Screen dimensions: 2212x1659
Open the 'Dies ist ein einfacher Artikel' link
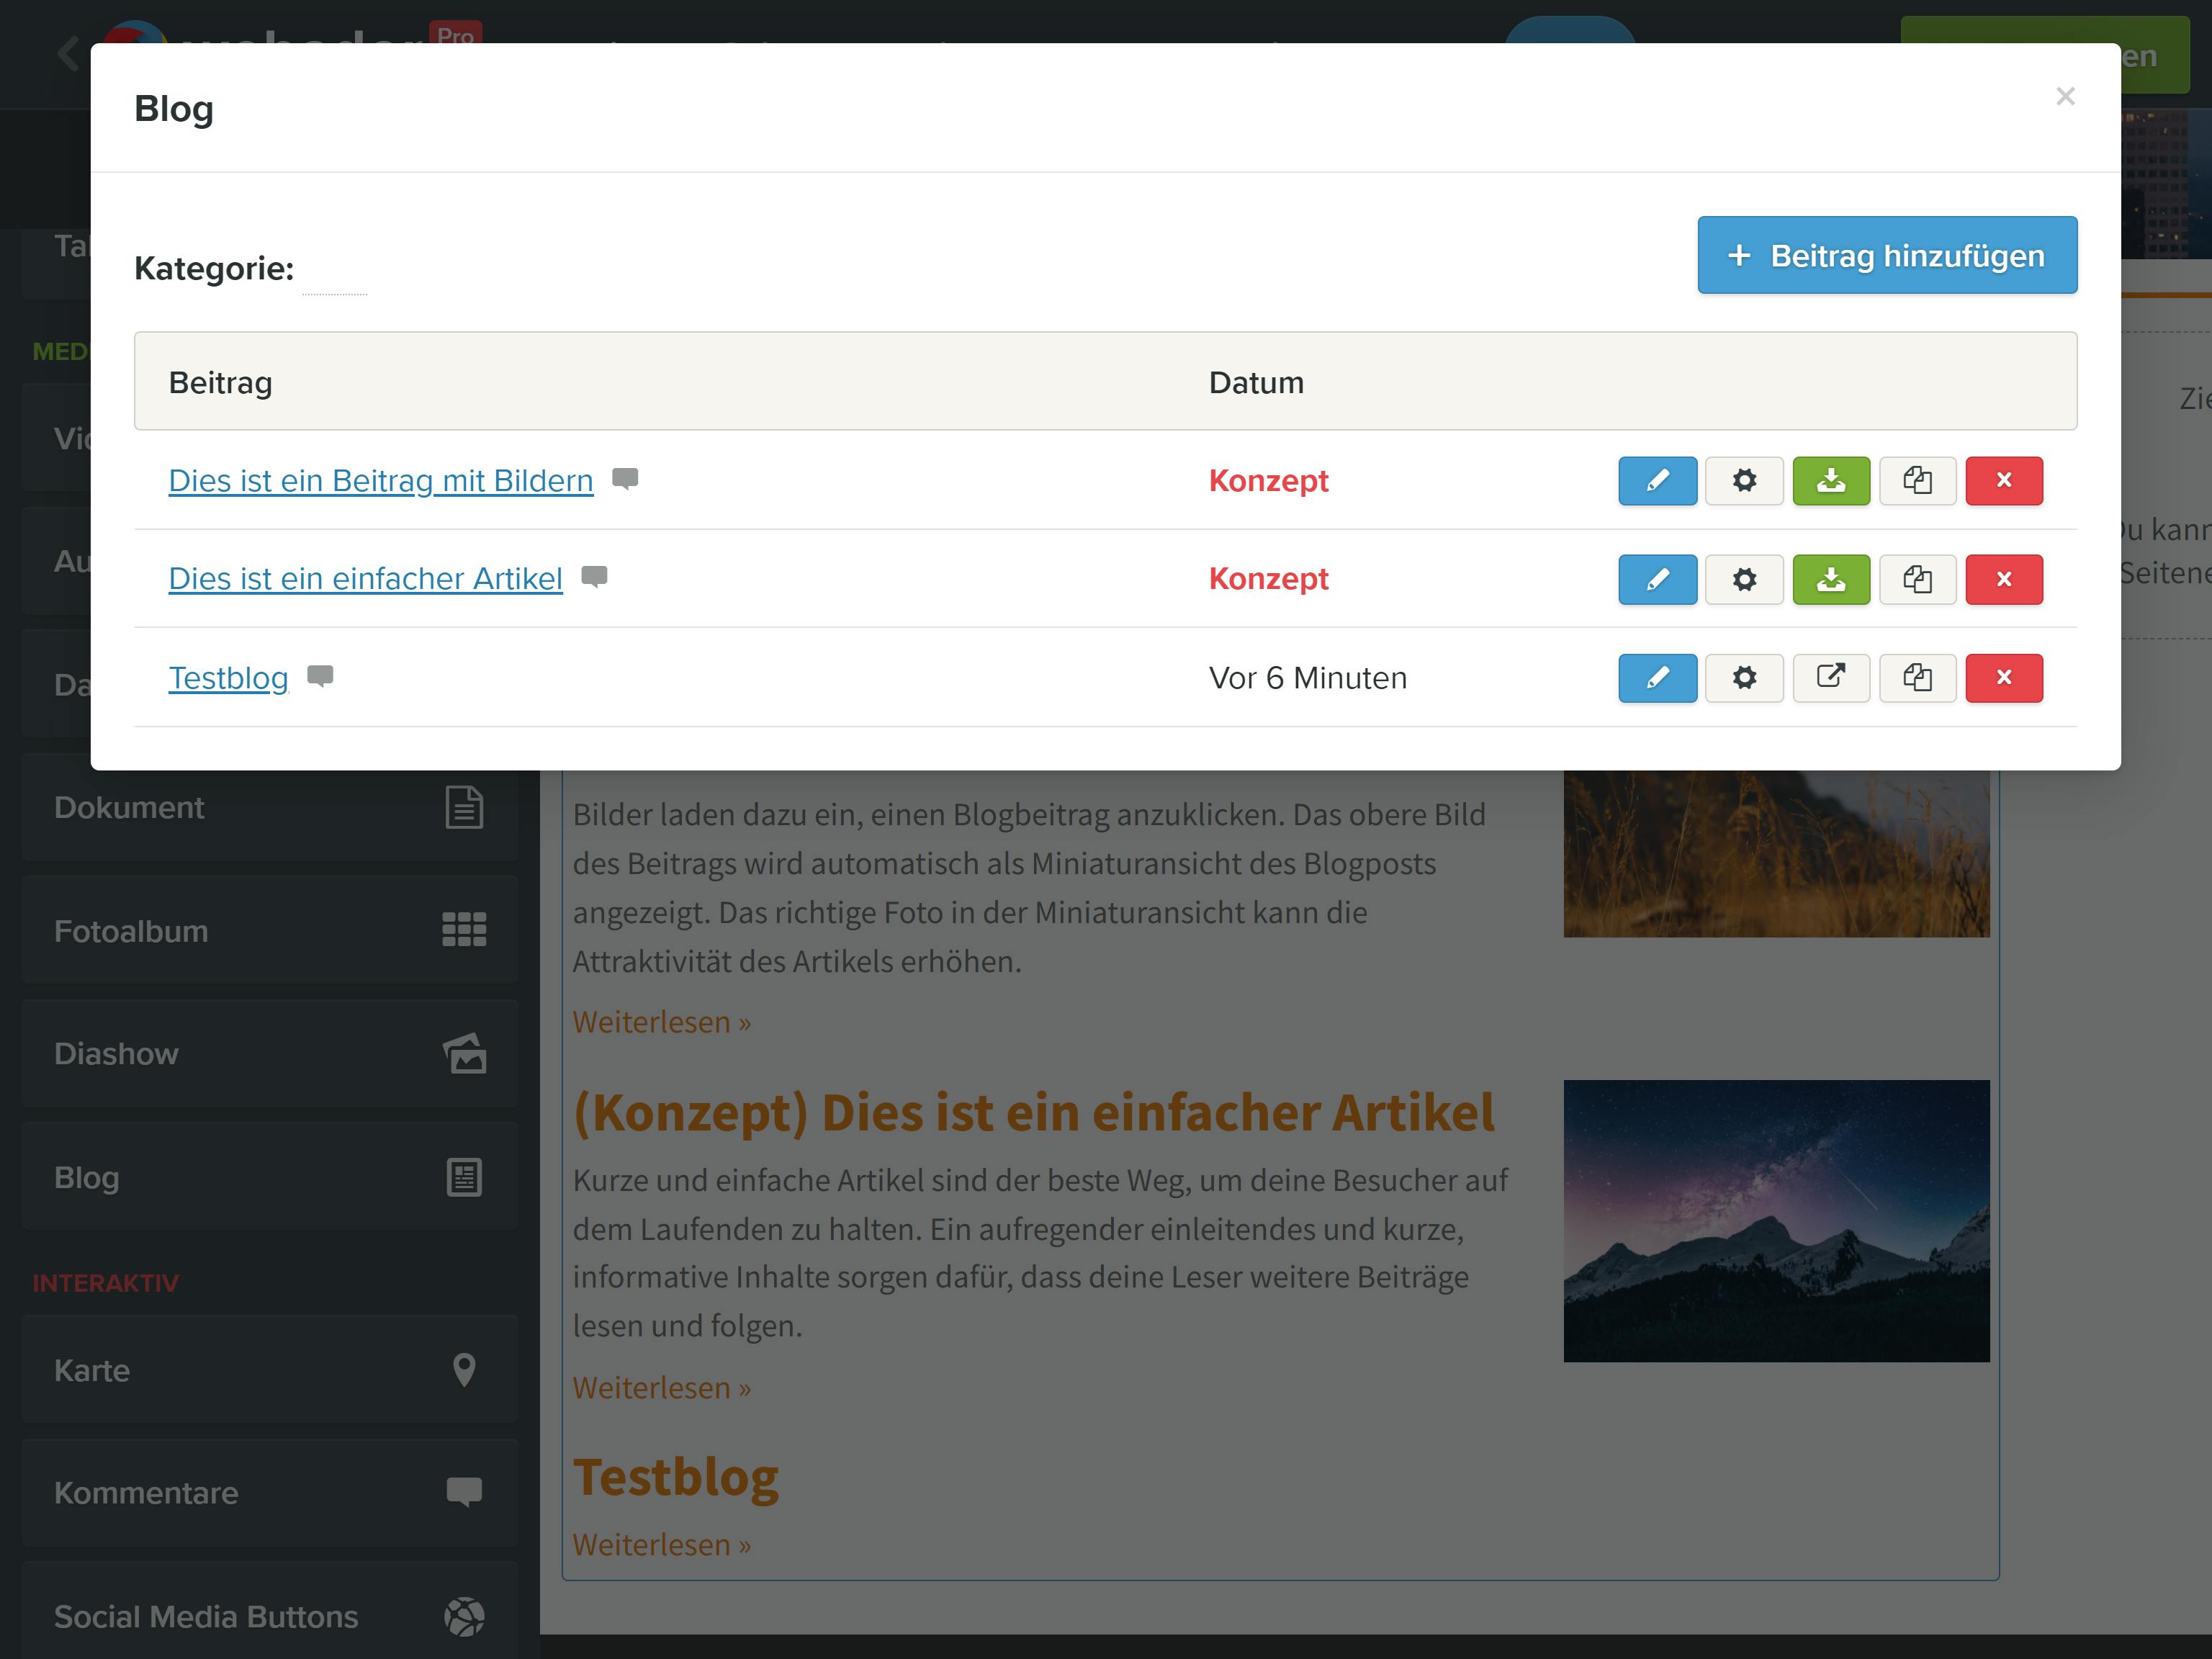365,579
